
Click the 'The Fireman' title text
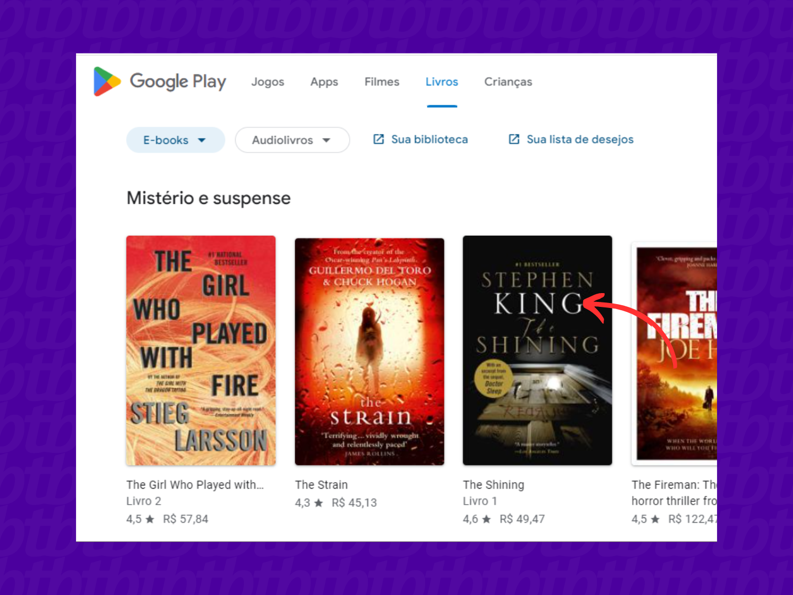click(674, 485)
